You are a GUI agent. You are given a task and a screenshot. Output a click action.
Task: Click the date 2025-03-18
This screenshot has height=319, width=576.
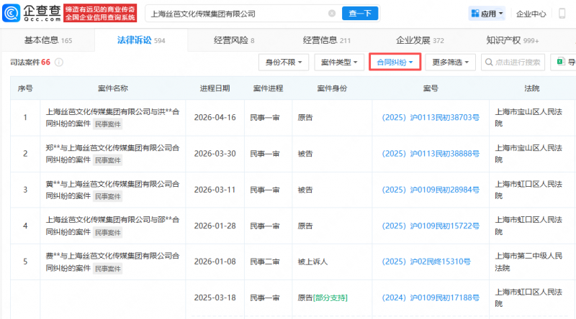pos(215,297)
